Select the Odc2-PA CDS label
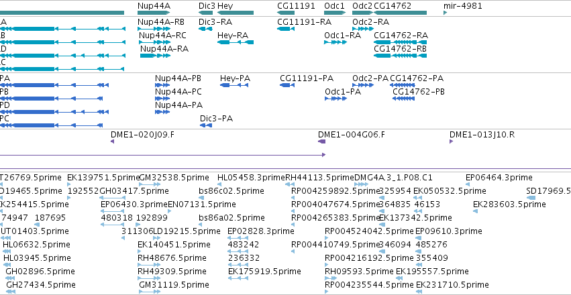 [x=370, y=78]
